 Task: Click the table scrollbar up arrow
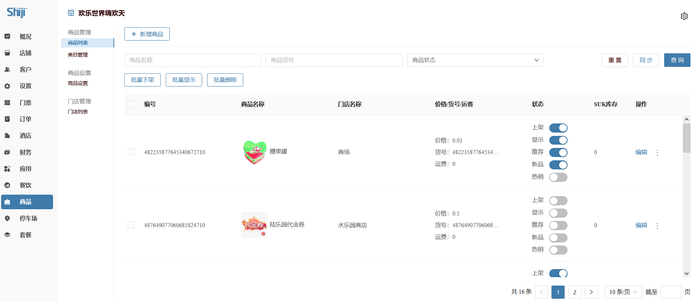[687, 119]
